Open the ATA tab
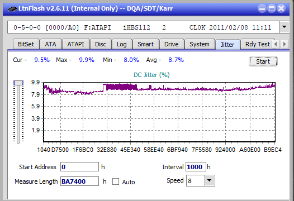 pos(50,44)
